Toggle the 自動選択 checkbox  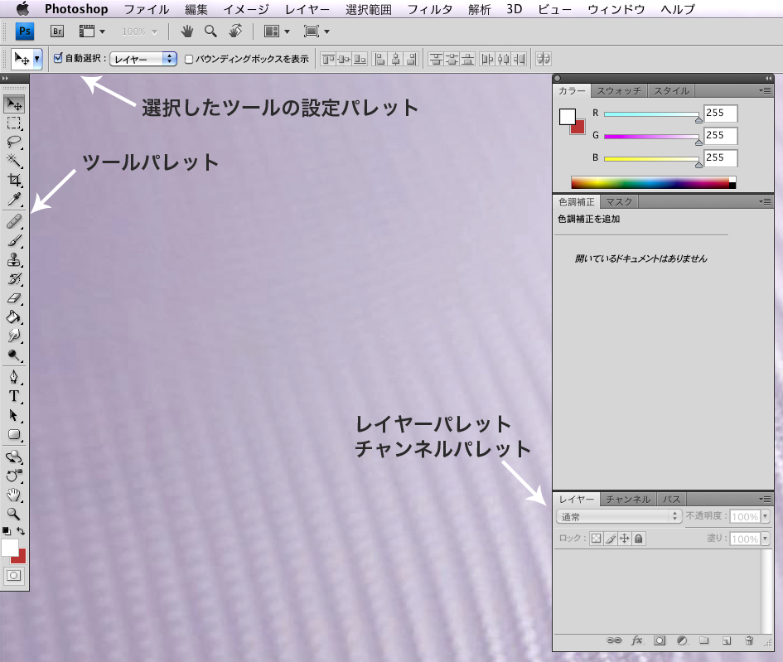tap(58, 59)
